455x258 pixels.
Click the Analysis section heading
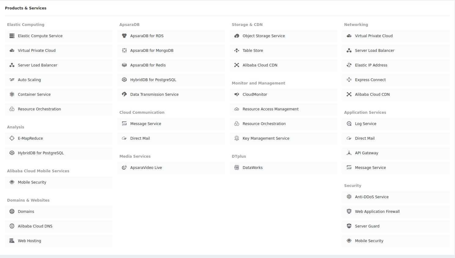click(16, 127)
